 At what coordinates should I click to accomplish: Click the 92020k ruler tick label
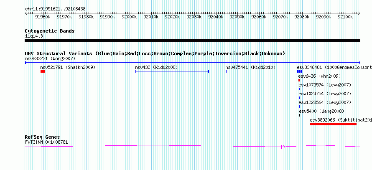pos(173,17)
